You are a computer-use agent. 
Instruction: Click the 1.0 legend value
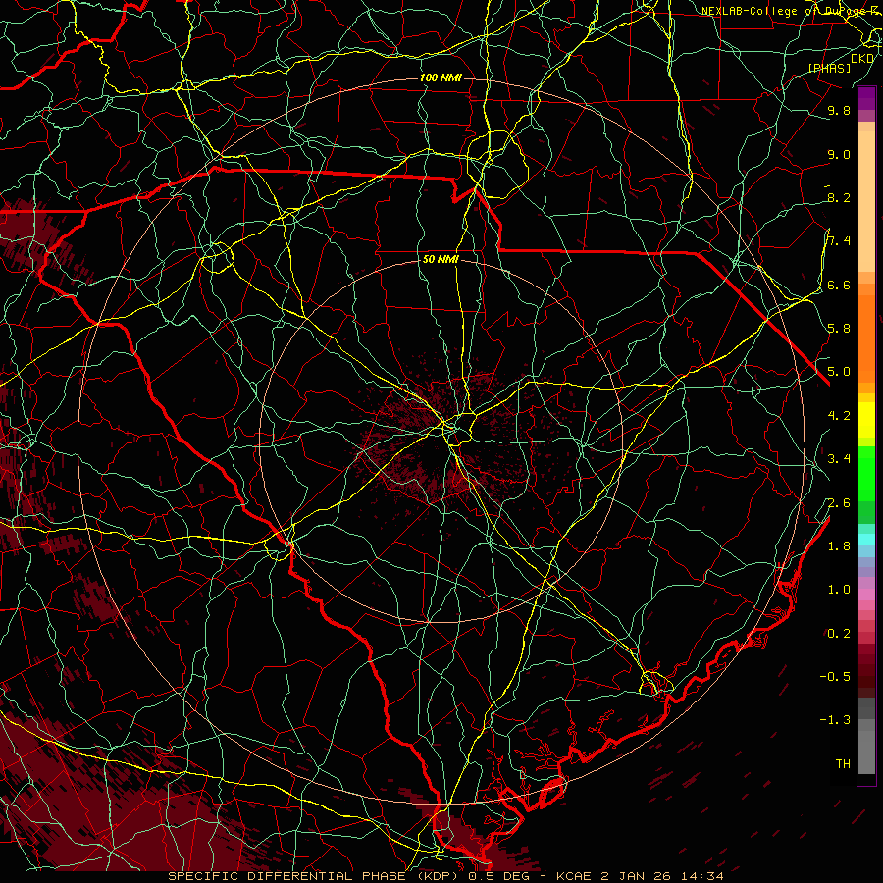point(839,589)
